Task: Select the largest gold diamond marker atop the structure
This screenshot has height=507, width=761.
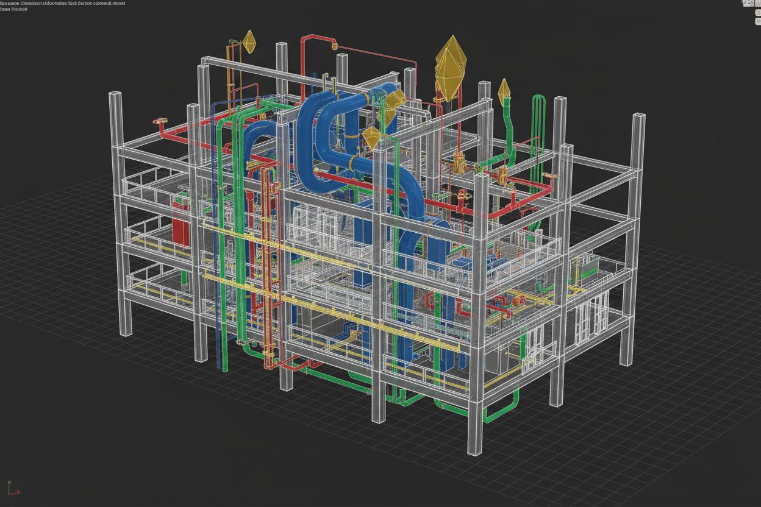Action: pyautogui.click(x=451, y=68)
